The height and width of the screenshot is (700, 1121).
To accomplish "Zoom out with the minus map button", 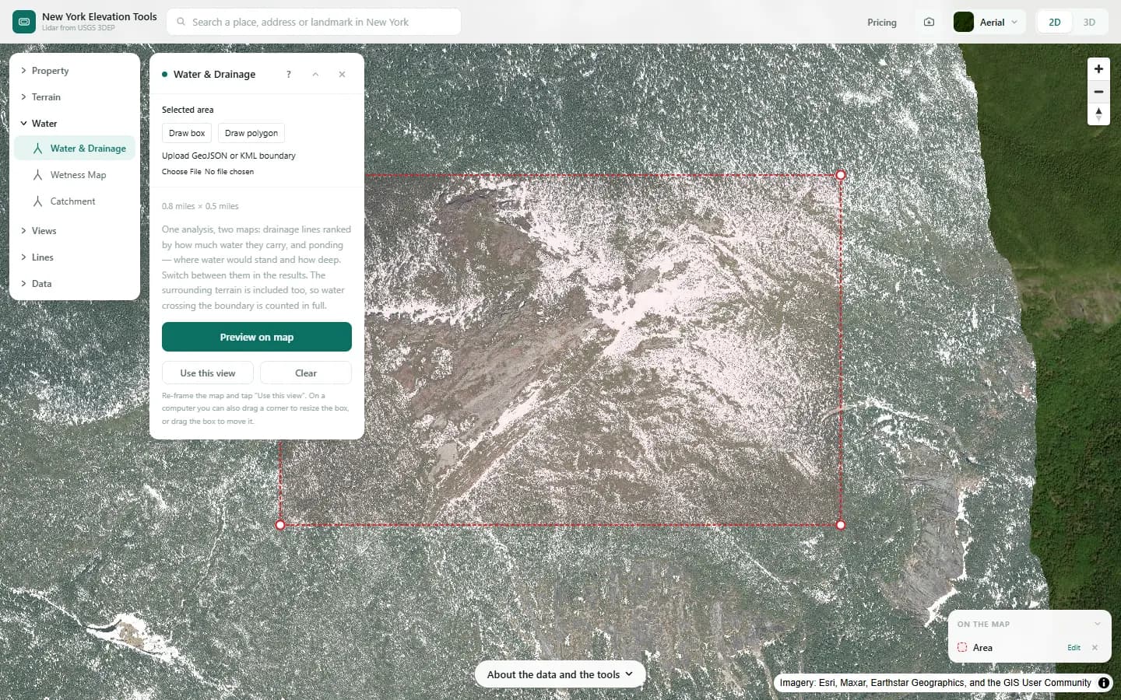I will (x=1098, y=91).
